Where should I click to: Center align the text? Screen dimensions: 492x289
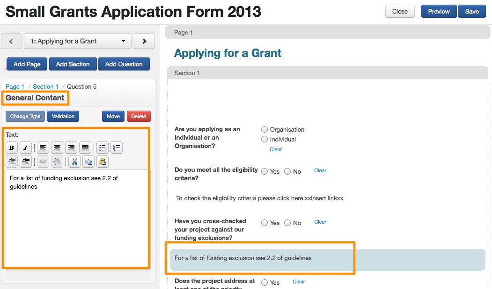click(57, 148)
